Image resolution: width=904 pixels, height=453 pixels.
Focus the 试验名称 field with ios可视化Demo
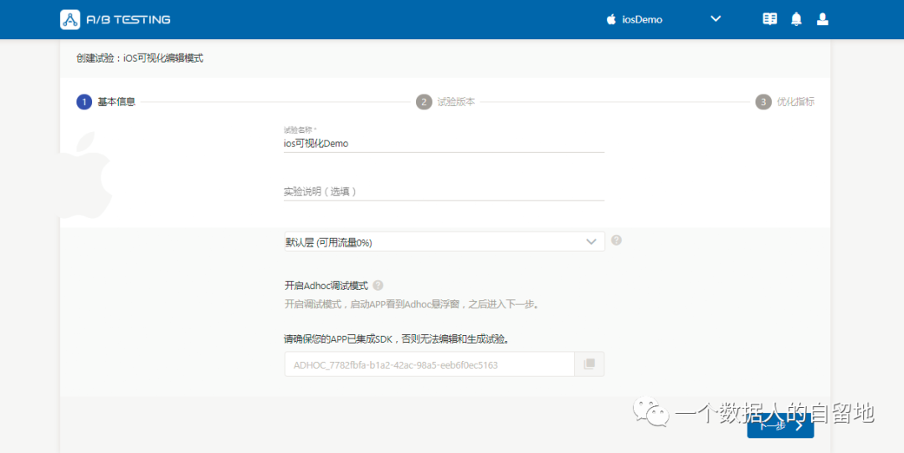[x=444, y=143]
